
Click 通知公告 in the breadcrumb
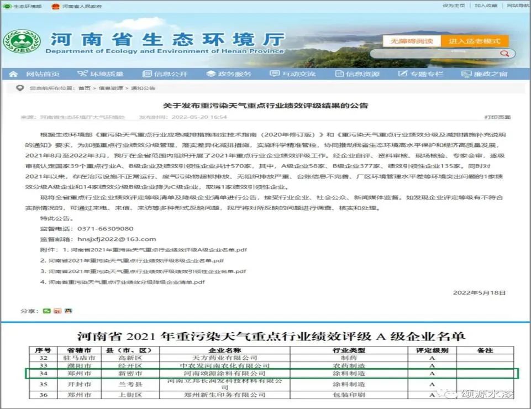pyautogui.click(x=143, y=88)
